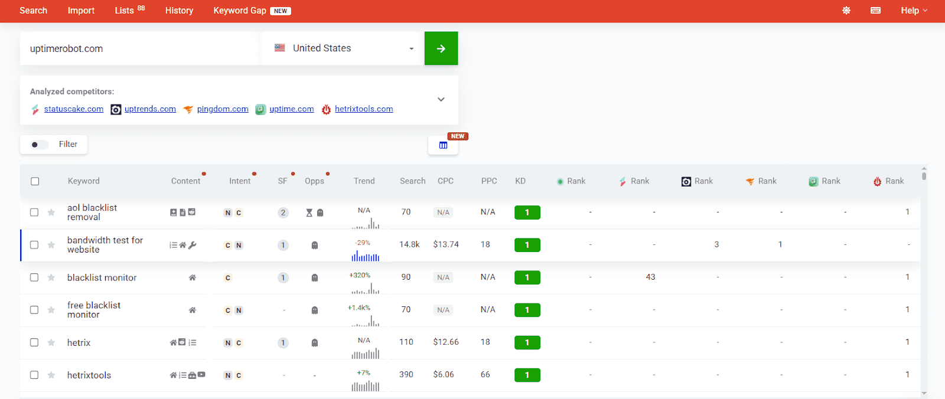Open the column settings table icon
This screenshot has height=399, width=945.
(x=443, y=145)
